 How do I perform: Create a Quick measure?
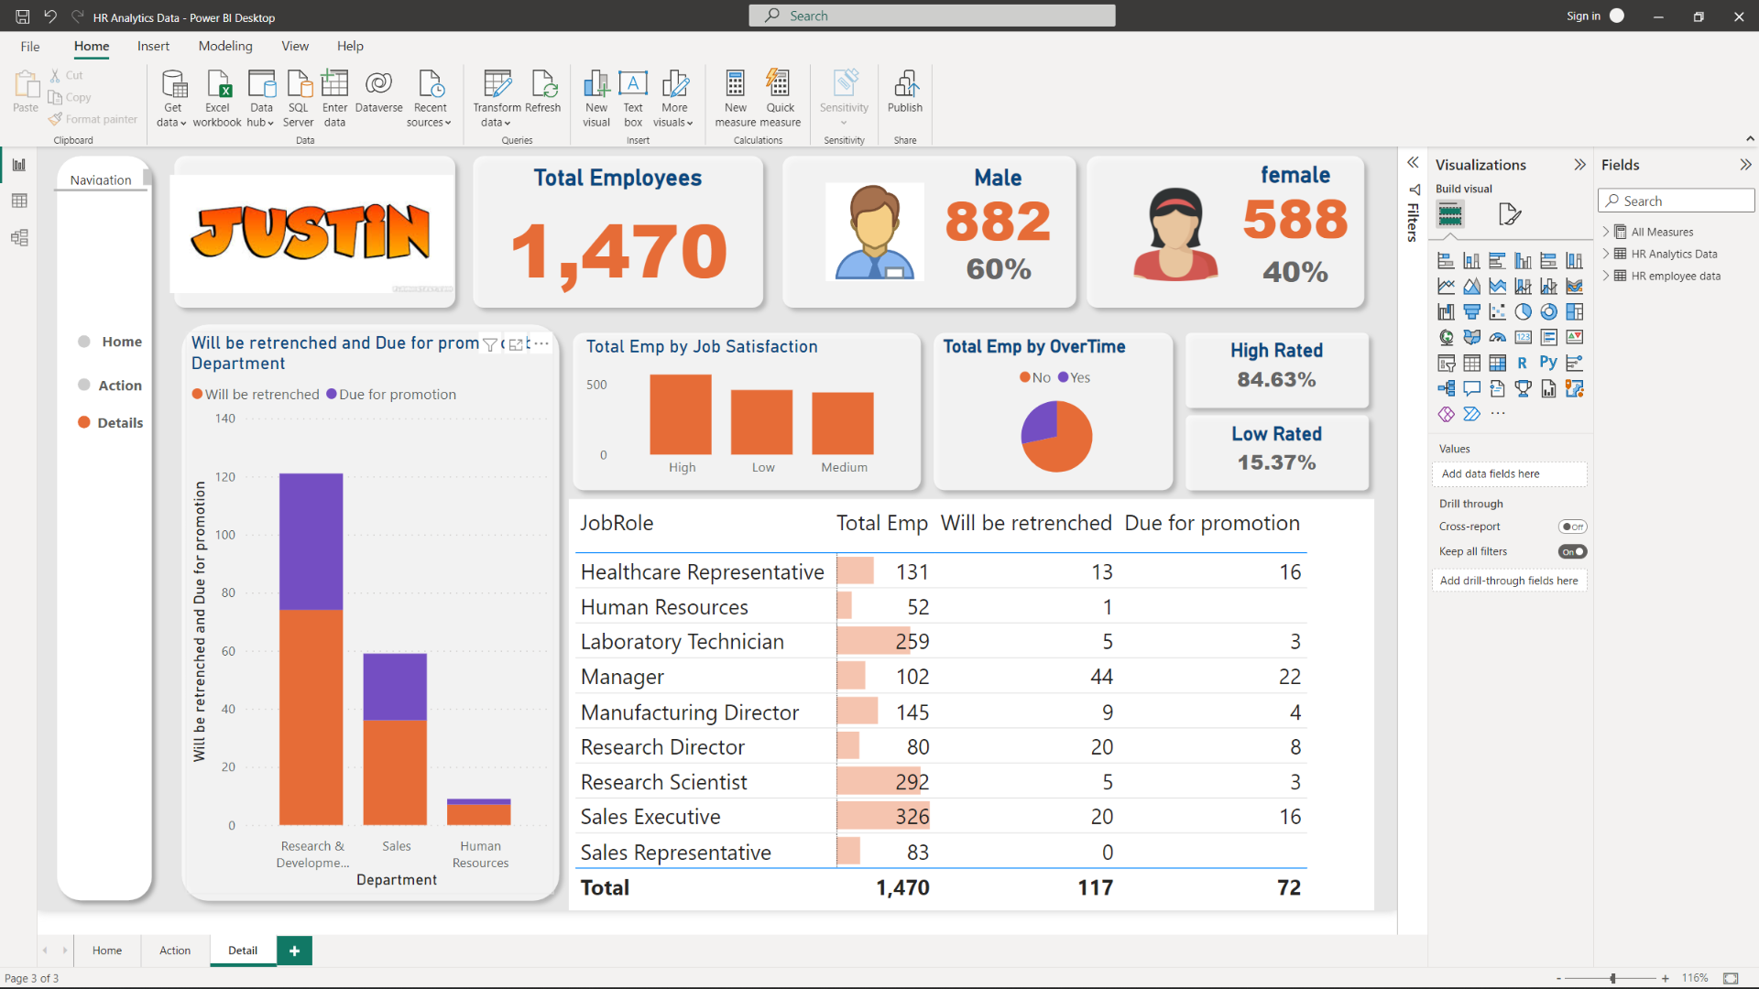780,99
